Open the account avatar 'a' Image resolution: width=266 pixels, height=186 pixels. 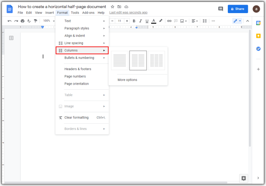point(256,9)
